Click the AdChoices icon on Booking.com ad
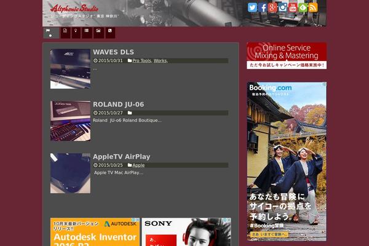Screen dimensions: 369x246 tap(324, 84)
